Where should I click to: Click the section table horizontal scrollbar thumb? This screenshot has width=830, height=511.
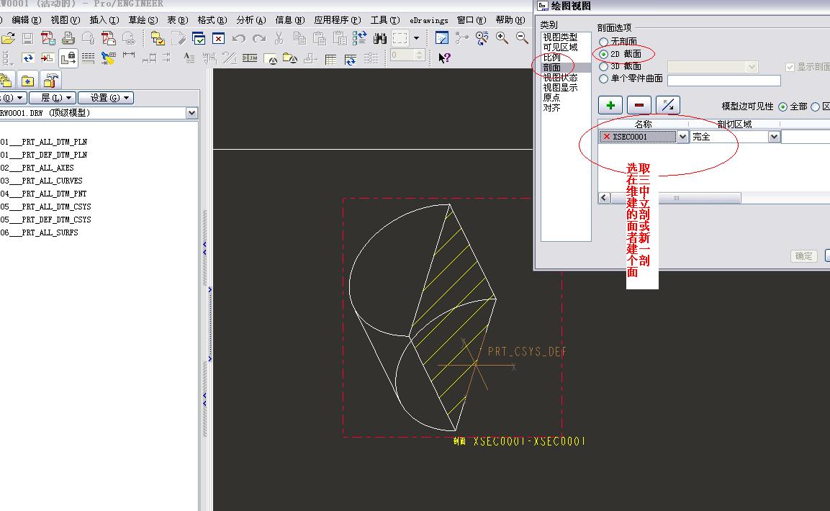(676, 198)
